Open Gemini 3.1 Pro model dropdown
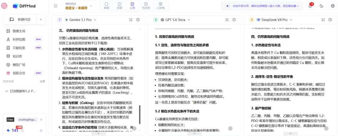 (x=80, y=20)
